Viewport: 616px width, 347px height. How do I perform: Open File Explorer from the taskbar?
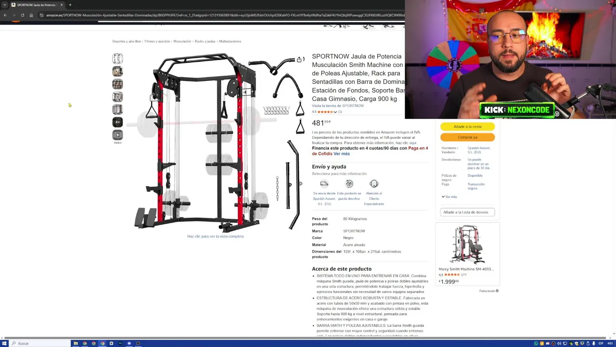[x=76, y=343]
